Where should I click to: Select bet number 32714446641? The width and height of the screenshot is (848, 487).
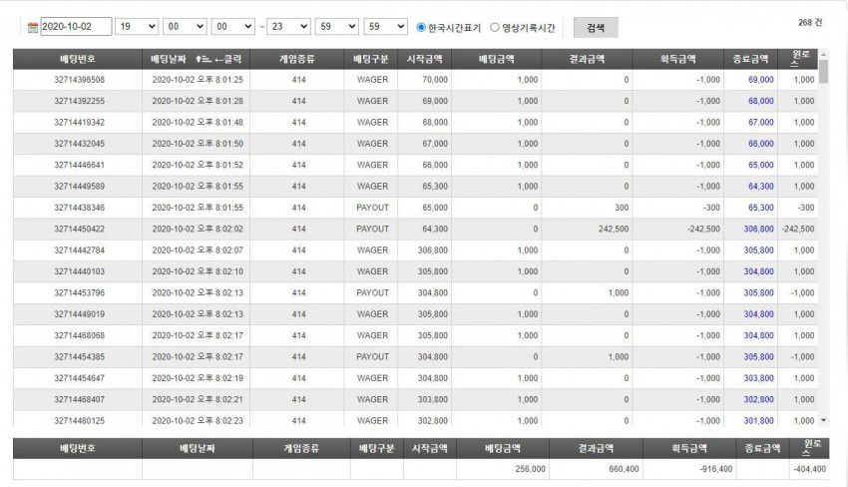coord(80,165)
